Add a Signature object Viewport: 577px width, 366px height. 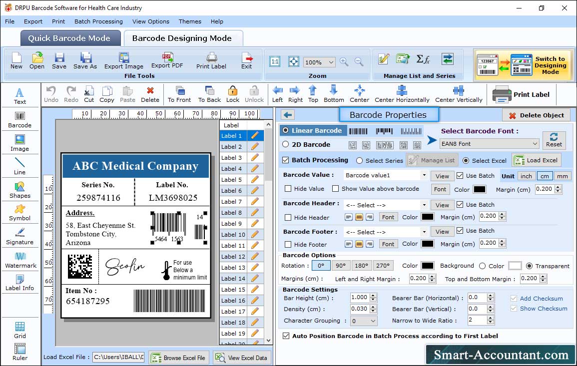point(20,237)
